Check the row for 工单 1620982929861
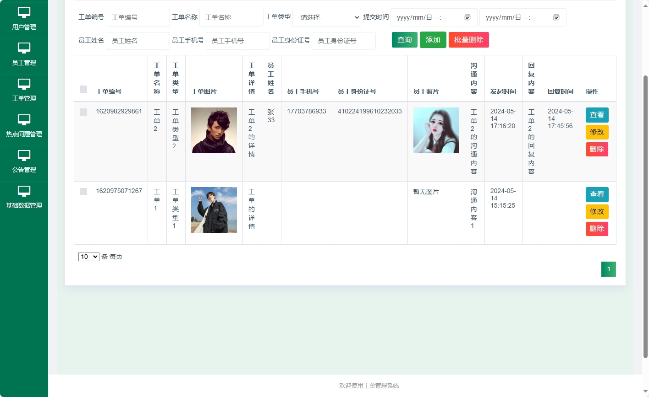649x397 pixels. (x=83, y=112)
